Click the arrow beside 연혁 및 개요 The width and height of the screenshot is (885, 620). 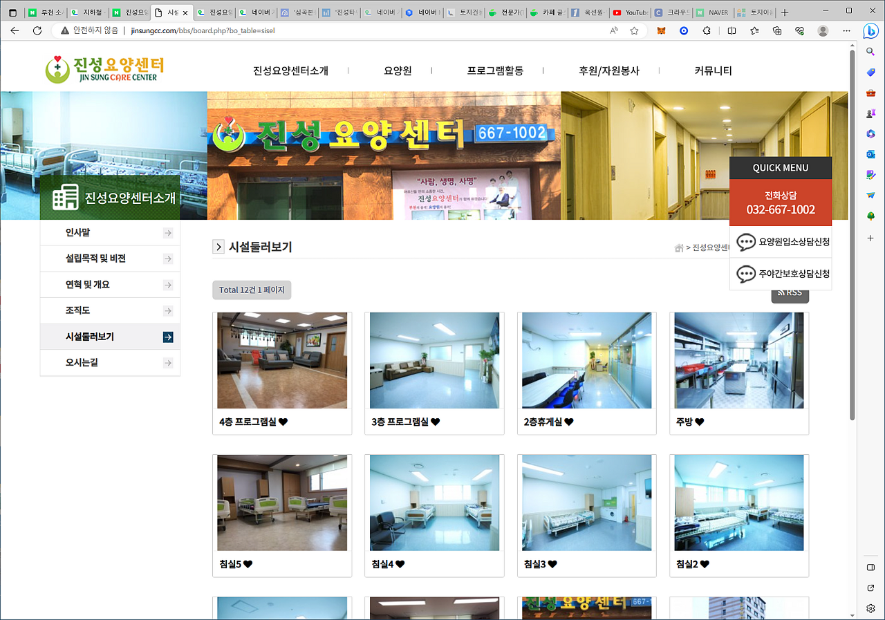click(167, 285)
